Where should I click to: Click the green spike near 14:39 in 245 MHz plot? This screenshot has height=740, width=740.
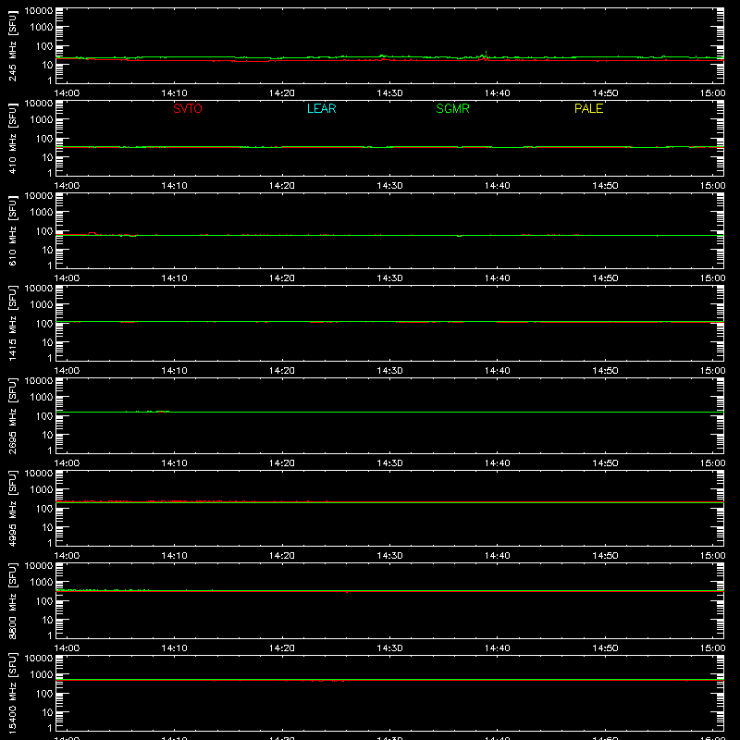point(486,54)
